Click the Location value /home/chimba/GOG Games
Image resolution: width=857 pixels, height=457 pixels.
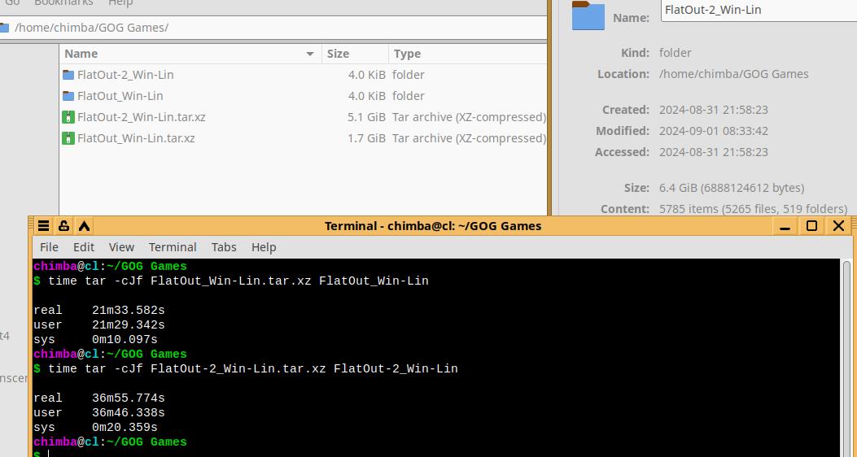[733, 74]
